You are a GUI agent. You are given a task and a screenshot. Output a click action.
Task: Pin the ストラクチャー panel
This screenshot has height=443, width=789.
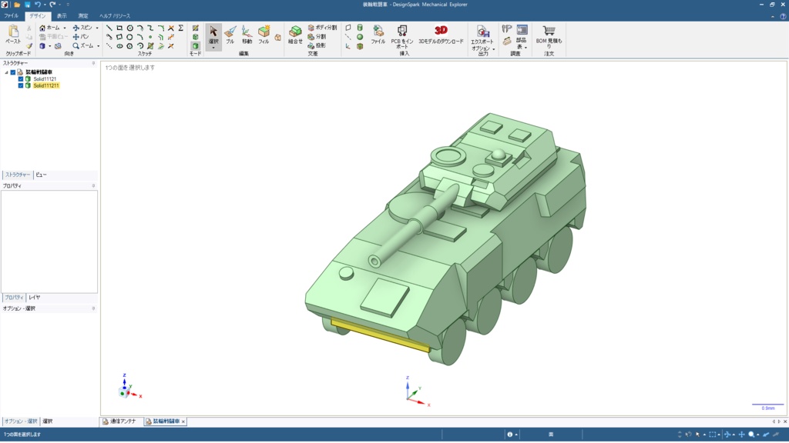click(93, 63)
